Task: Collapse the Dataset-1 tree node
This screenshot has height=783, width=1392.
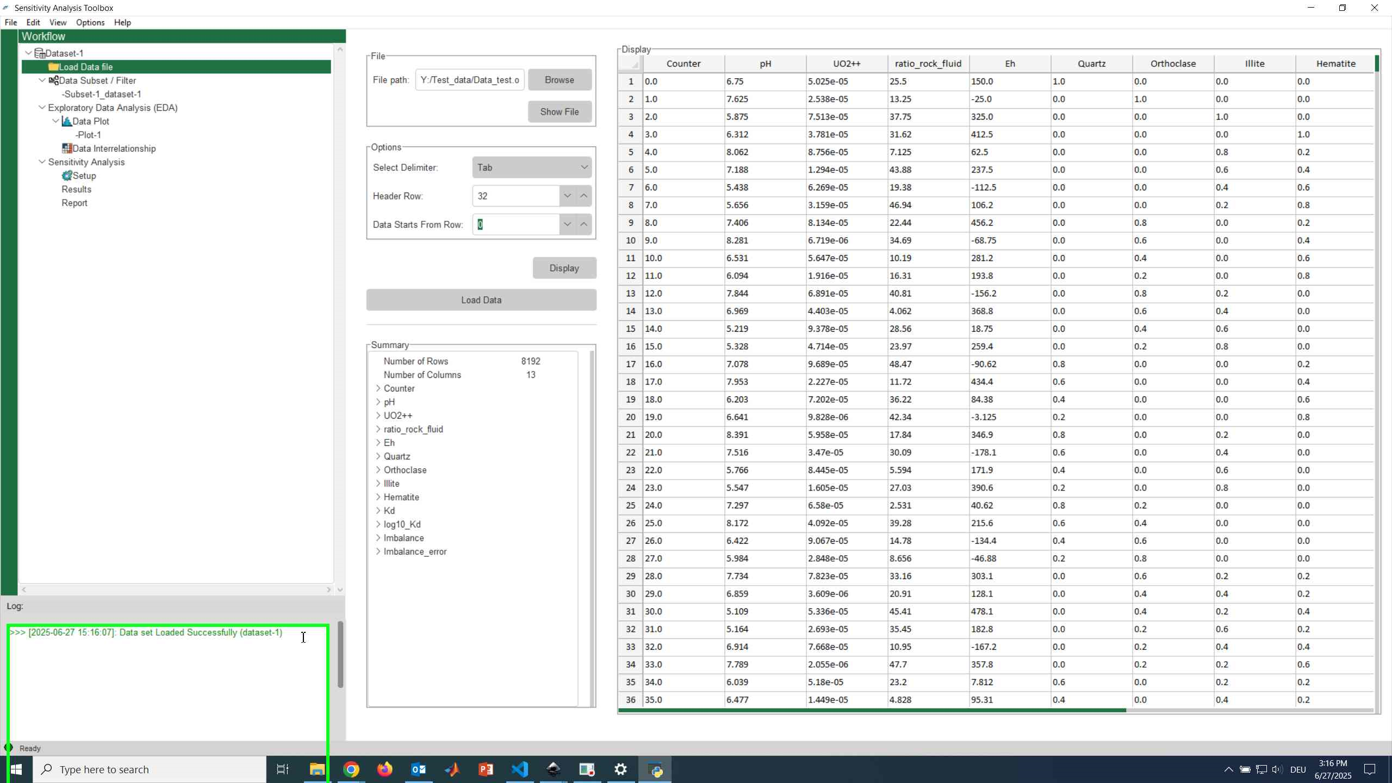Action: [x=29, y=53]
